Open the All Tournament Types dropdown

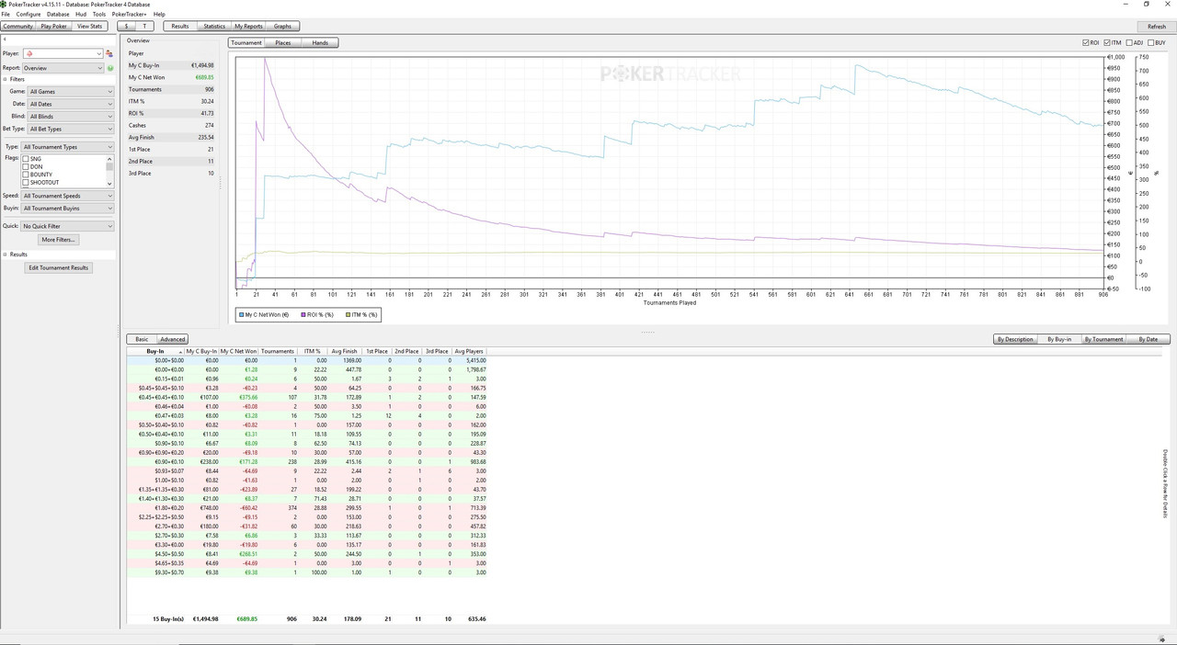click(x=68, y=147)
